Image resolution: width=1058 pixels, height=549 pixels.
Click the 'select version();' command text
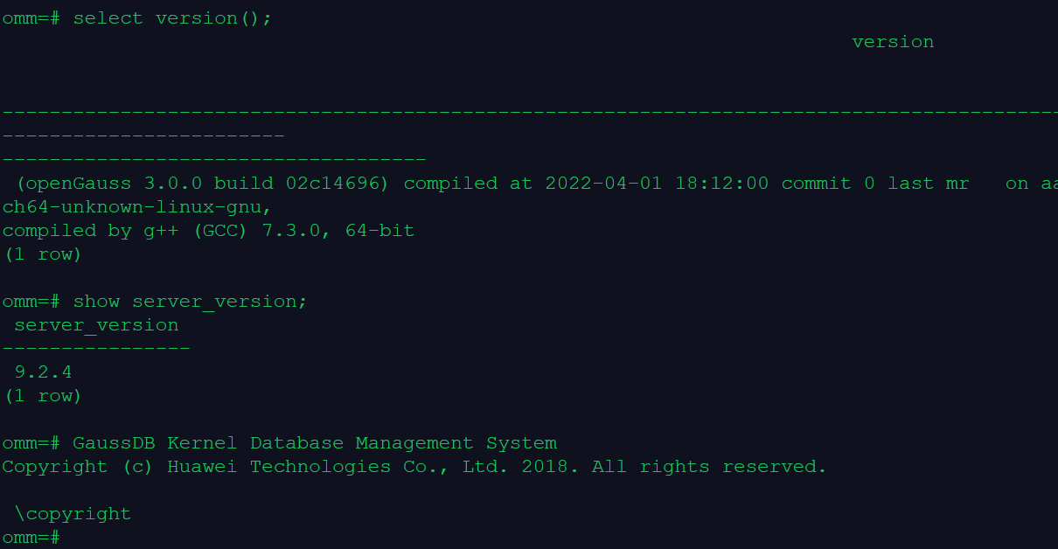[x=172, y=18]
